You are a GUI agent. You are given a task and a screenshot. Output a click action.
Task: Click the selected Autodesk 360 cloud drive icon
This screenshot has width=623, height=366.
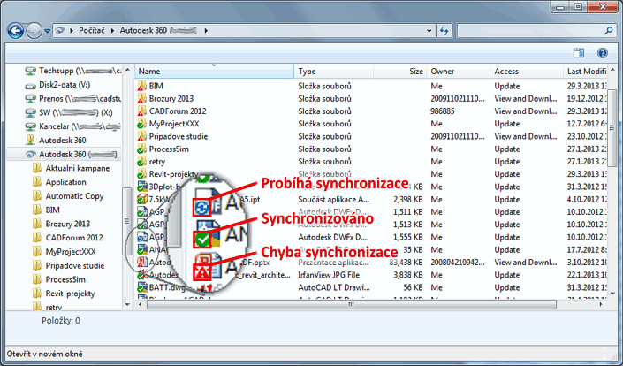point(30,154)
